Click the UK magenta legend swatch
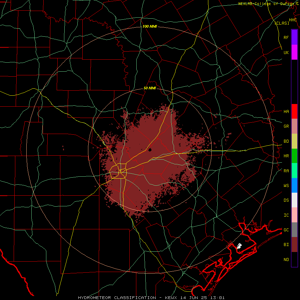 click(x=294, y=52)
